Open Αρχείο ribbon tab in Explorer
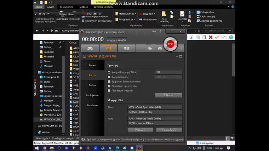Screen dimensions: 269x151 pyautogui.click(x=39, y=7)
